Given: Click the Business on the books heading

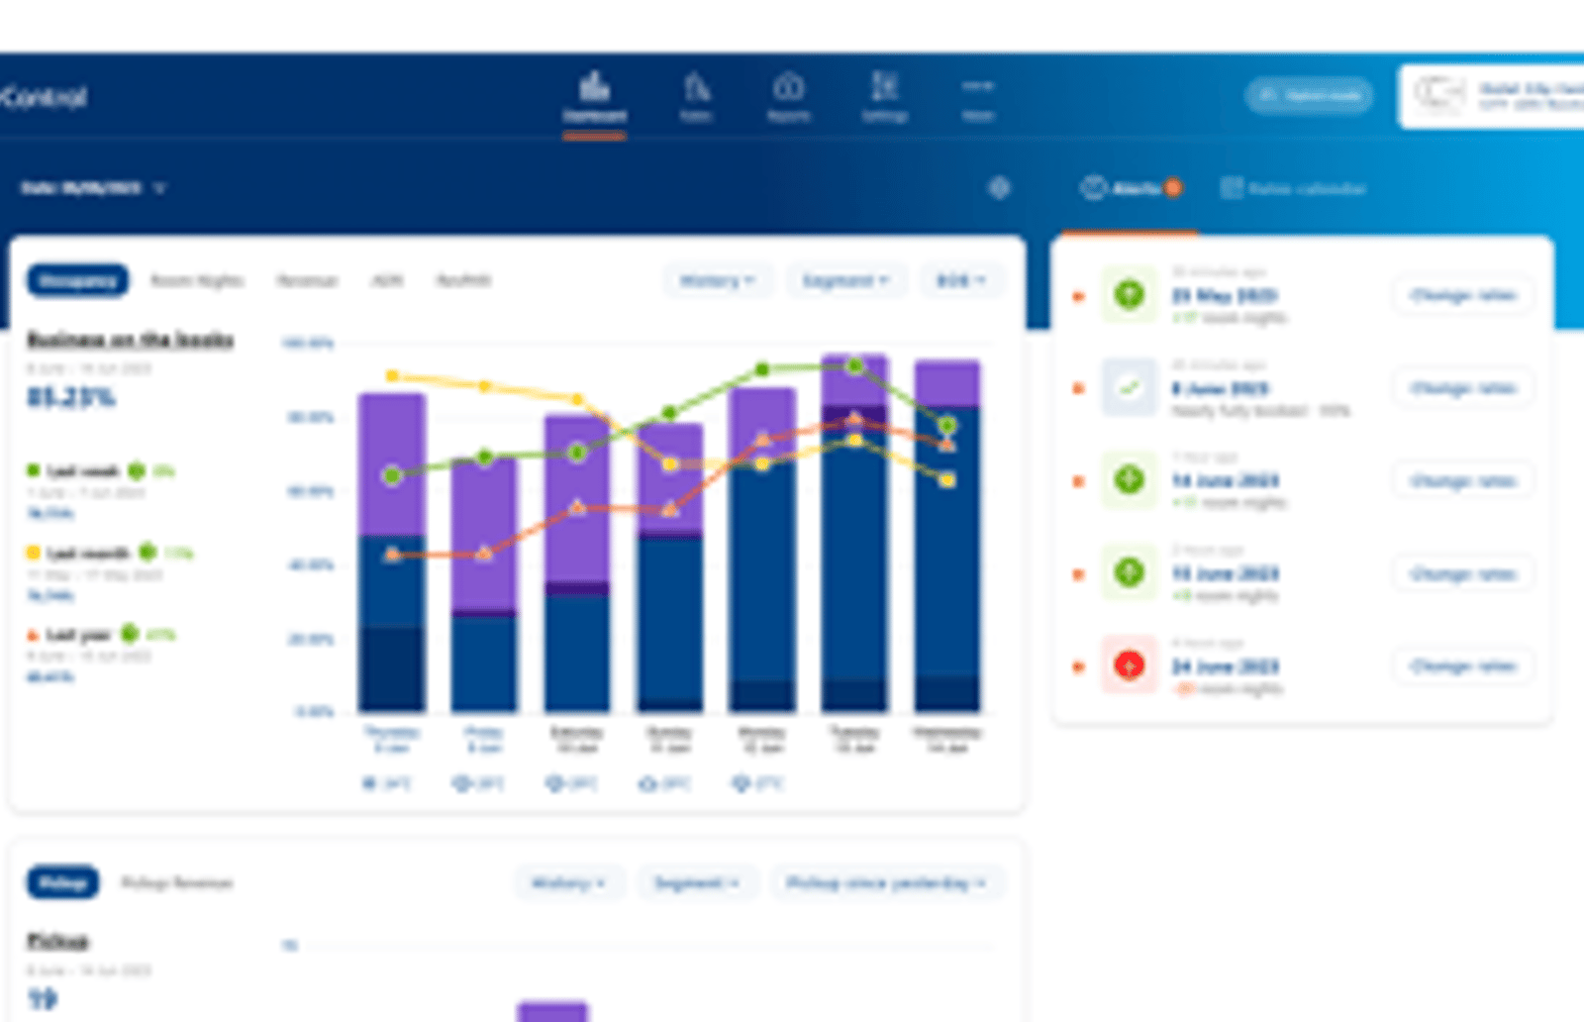Looking at the screenshot, I should coord(130,340).
